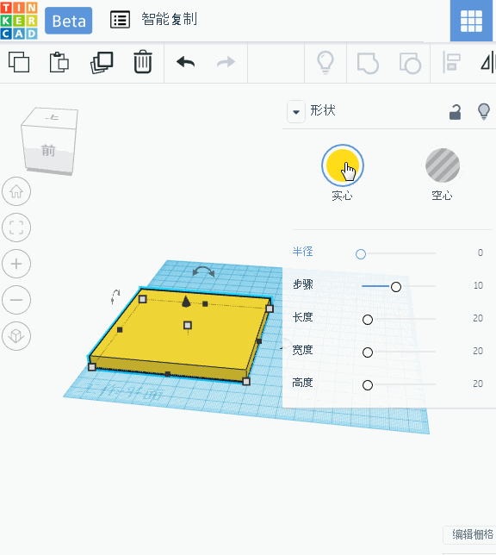Click the 步骤 slider handle
This screenshot has width=496, height=555.
(396, 287)
